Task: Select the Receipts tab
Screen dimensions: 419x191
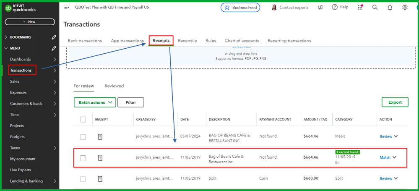Action: click(x=161, y=41)
